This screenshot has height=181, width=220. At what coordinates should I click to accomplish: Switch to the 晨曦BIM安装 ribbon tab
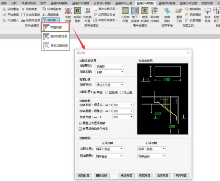point(167,3)
